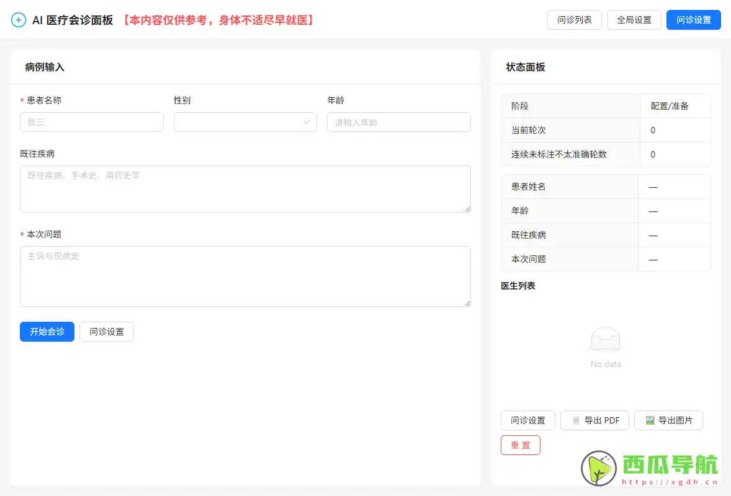Click the 性别 field label

(182, 100)
